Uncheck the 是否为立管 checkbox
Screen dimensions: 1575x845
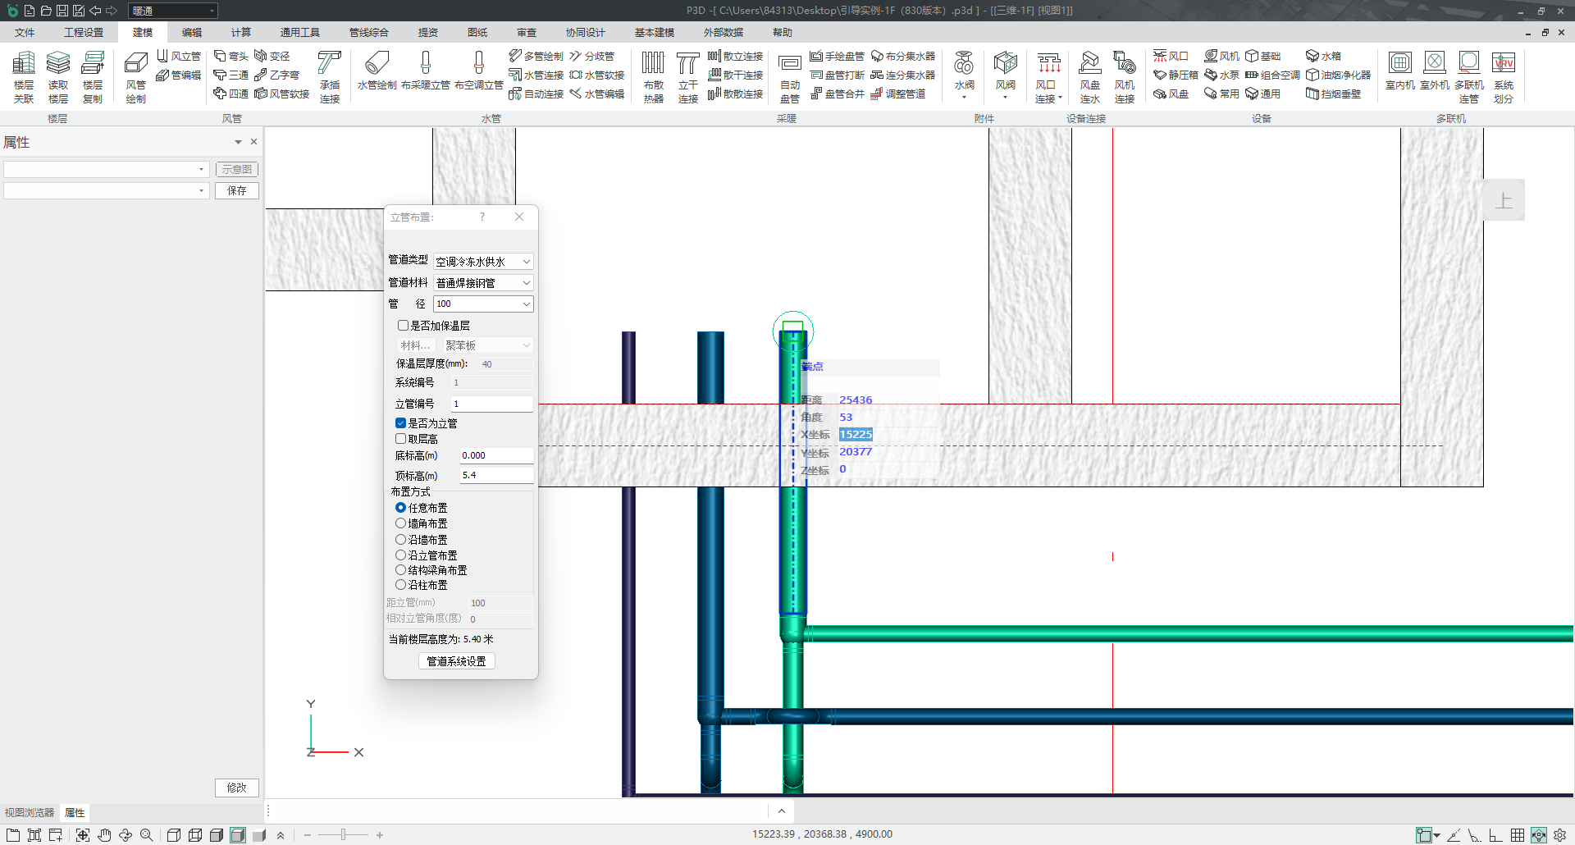(401, 423)
